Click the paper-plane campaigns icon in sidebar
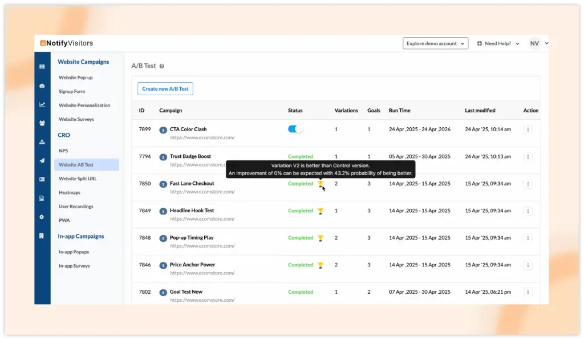The height and width of the screenshot is (340, 584). pos(42,160)
